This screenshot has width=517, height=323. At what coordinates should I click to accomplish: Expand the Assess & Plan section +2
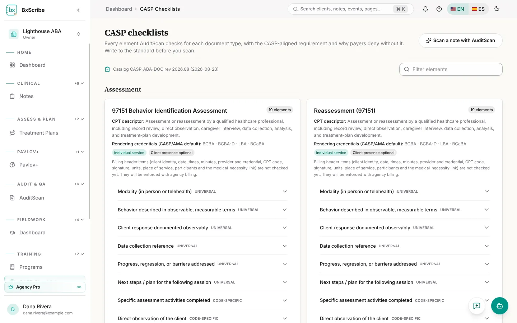click(x=79, y=119)
